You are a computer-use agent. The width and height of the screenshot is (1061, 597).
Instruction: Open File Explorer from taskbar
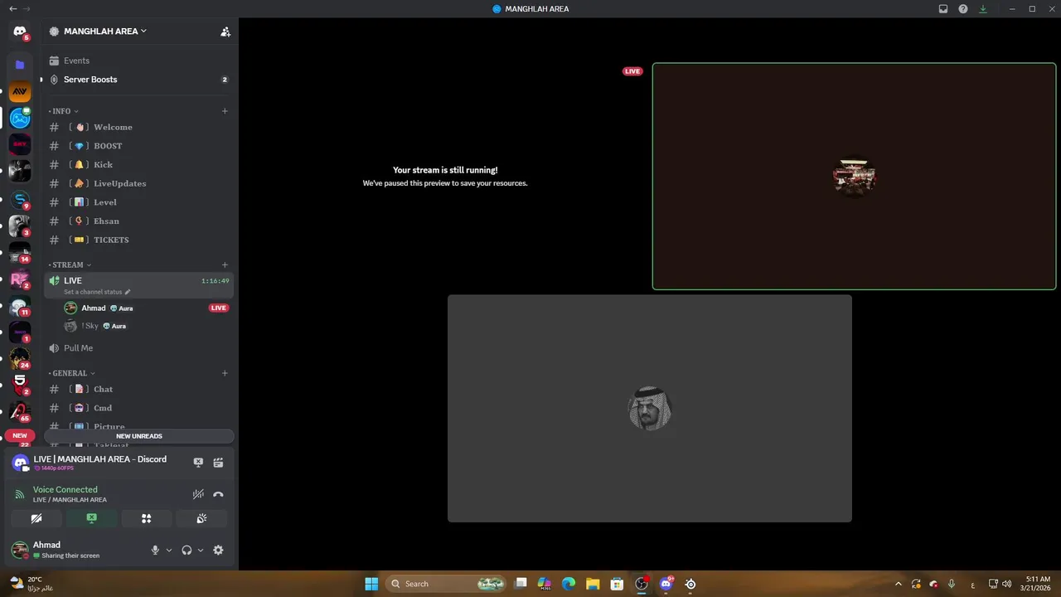pos(593,584)
